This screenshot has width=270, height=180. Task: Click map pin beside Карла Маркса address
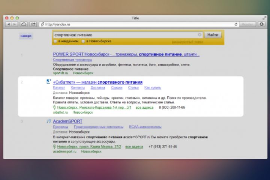click(54, 147)
